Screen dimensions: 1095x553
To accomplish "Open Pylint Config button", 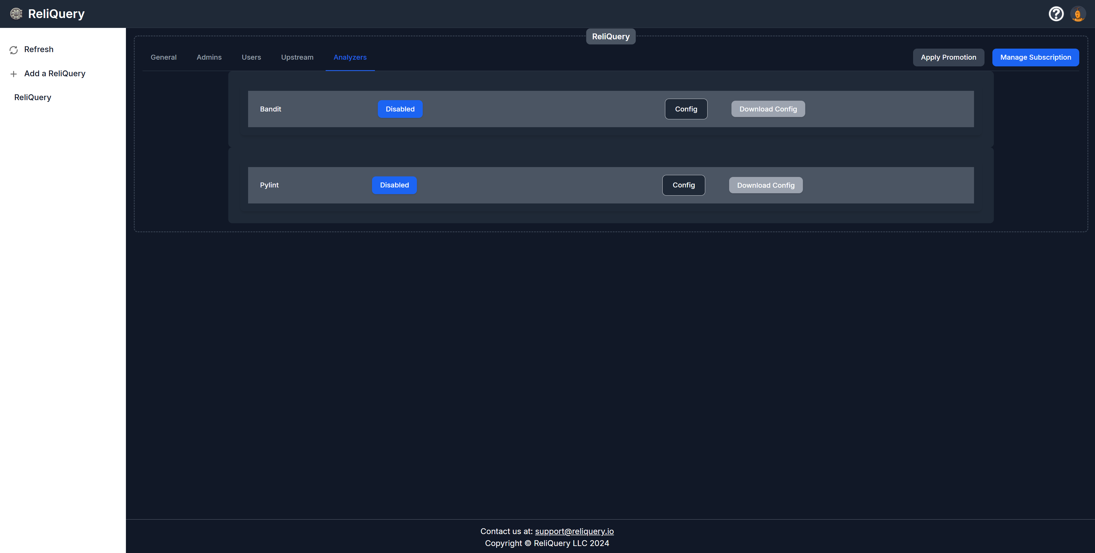I will click(x=683, y=185).
